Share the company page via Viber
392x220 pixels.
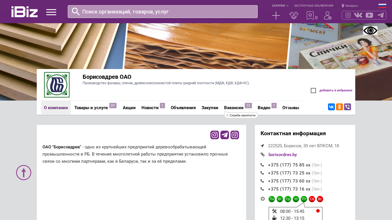point(348,107)
